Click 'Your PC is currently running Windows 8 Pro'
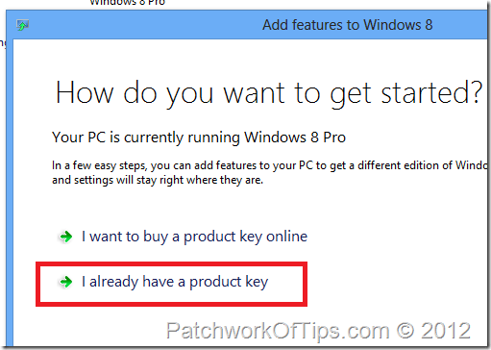Viewport: 491px width, 350px height. 199,137
